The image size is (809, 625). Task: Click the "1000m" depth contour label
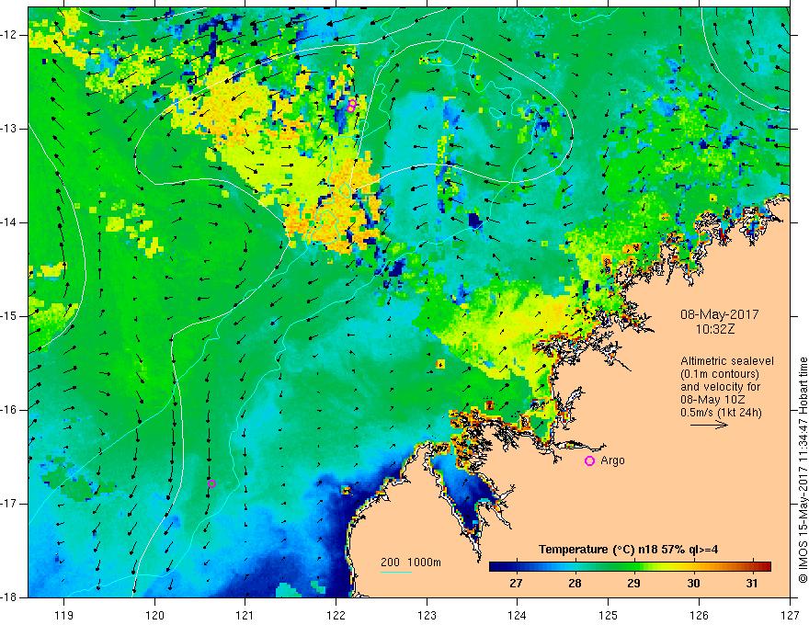tap(424, 562)
